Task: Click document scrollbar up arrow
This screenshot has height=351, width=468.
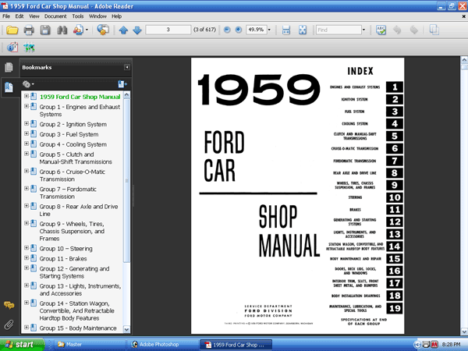Action: (464, 60)
